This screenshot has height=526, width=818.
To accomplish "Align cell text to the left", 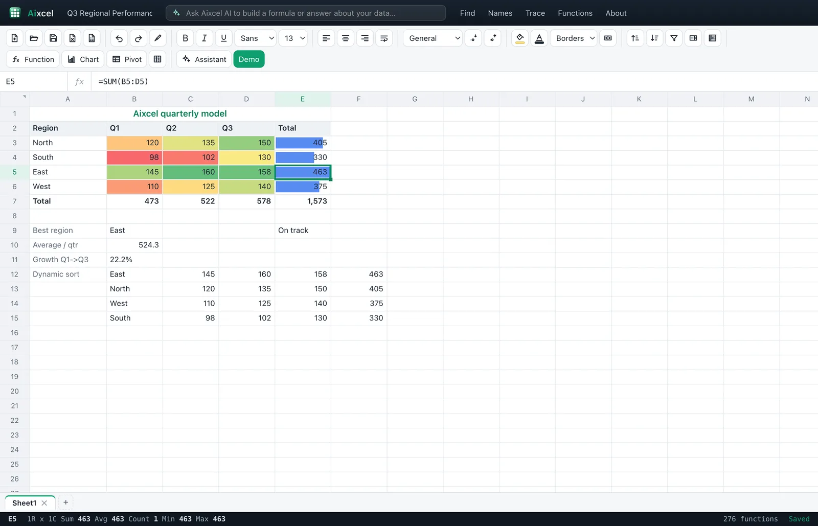I will pos(326,38).
